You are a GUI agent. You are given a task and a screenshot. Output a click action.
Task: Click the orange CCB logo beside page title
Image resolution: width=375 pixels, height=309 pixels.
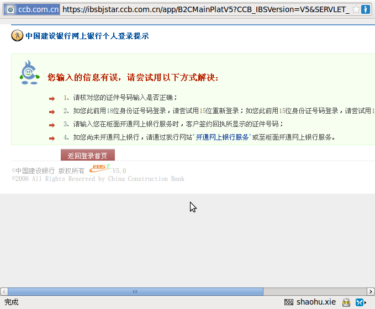pos(17,36)
